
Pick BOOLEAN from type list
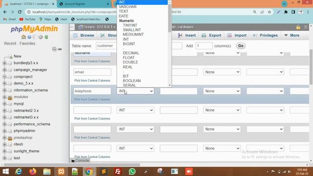click(132, 81)
